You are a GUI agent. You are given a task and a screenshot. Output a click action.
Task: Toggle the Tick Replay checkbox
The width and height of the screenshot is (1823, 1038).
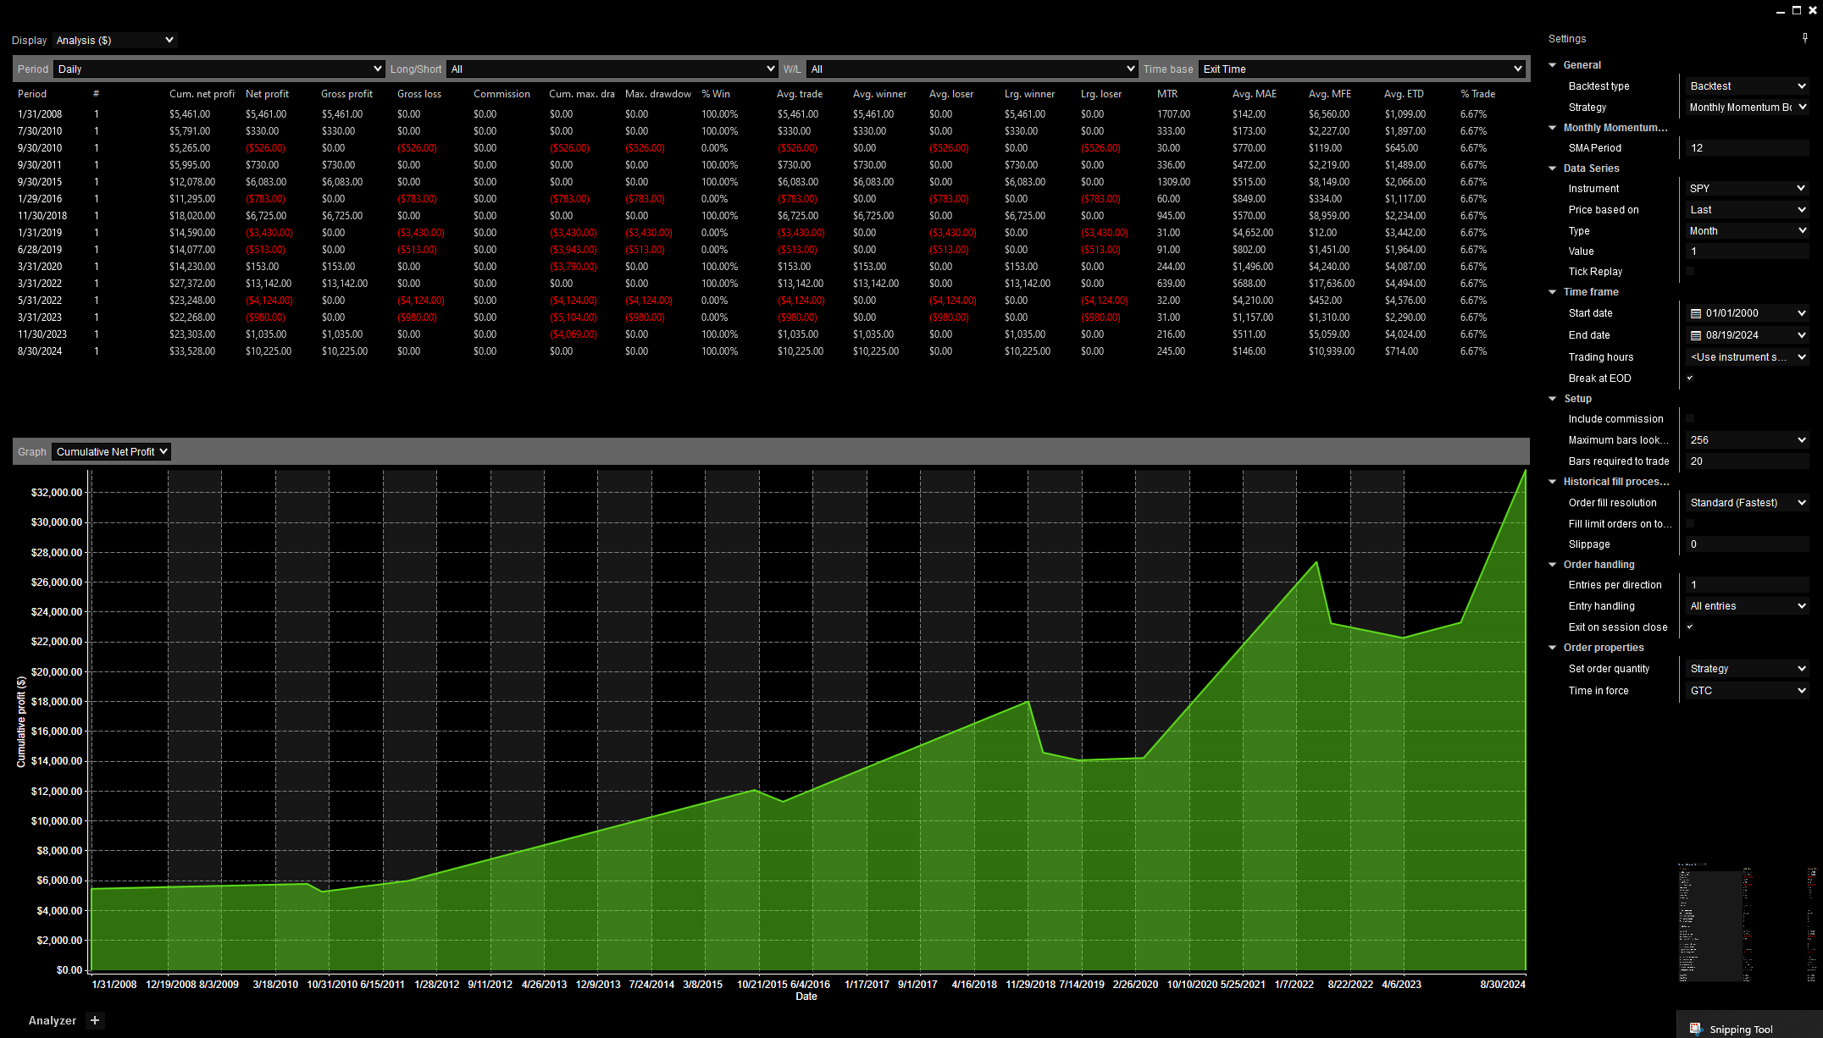(1690, 271)
